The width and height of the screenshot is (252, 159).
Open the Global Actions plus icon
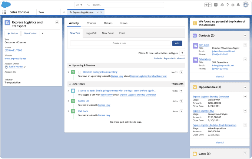[x=216, y=5]
